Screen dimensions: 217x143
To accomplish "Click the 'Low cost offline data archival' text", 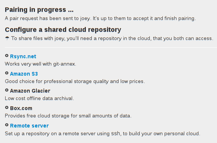I will click(x=39, y=99).
